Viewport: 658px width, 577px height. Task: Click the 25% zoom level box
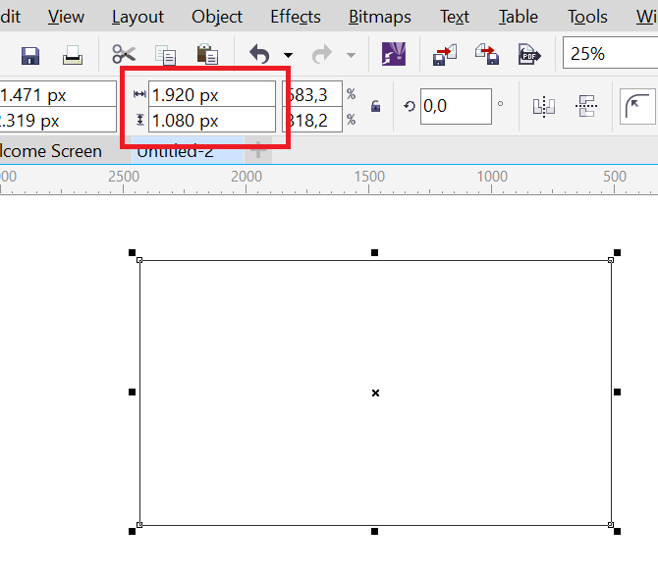coord(610,53)
